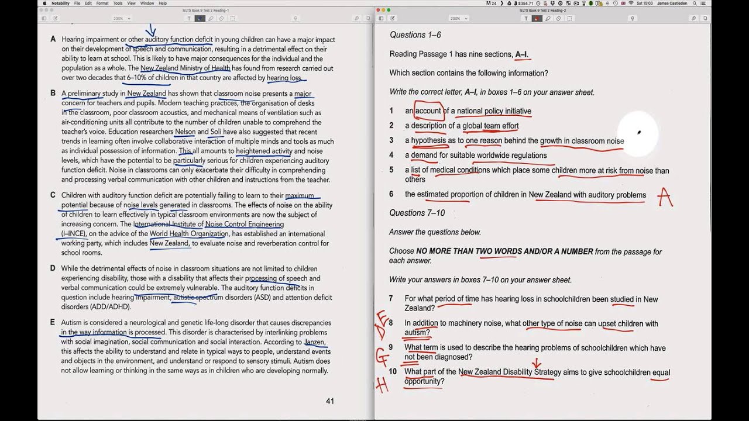The height and width of the screenshot is (421, 749).
Task: Click Reading-2 window title text
Action: tap(542, 11)
